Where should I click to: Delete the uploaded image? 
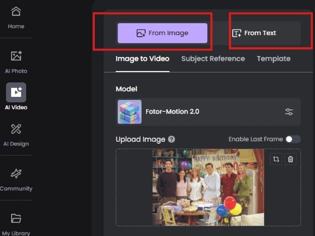click(291, 159)
